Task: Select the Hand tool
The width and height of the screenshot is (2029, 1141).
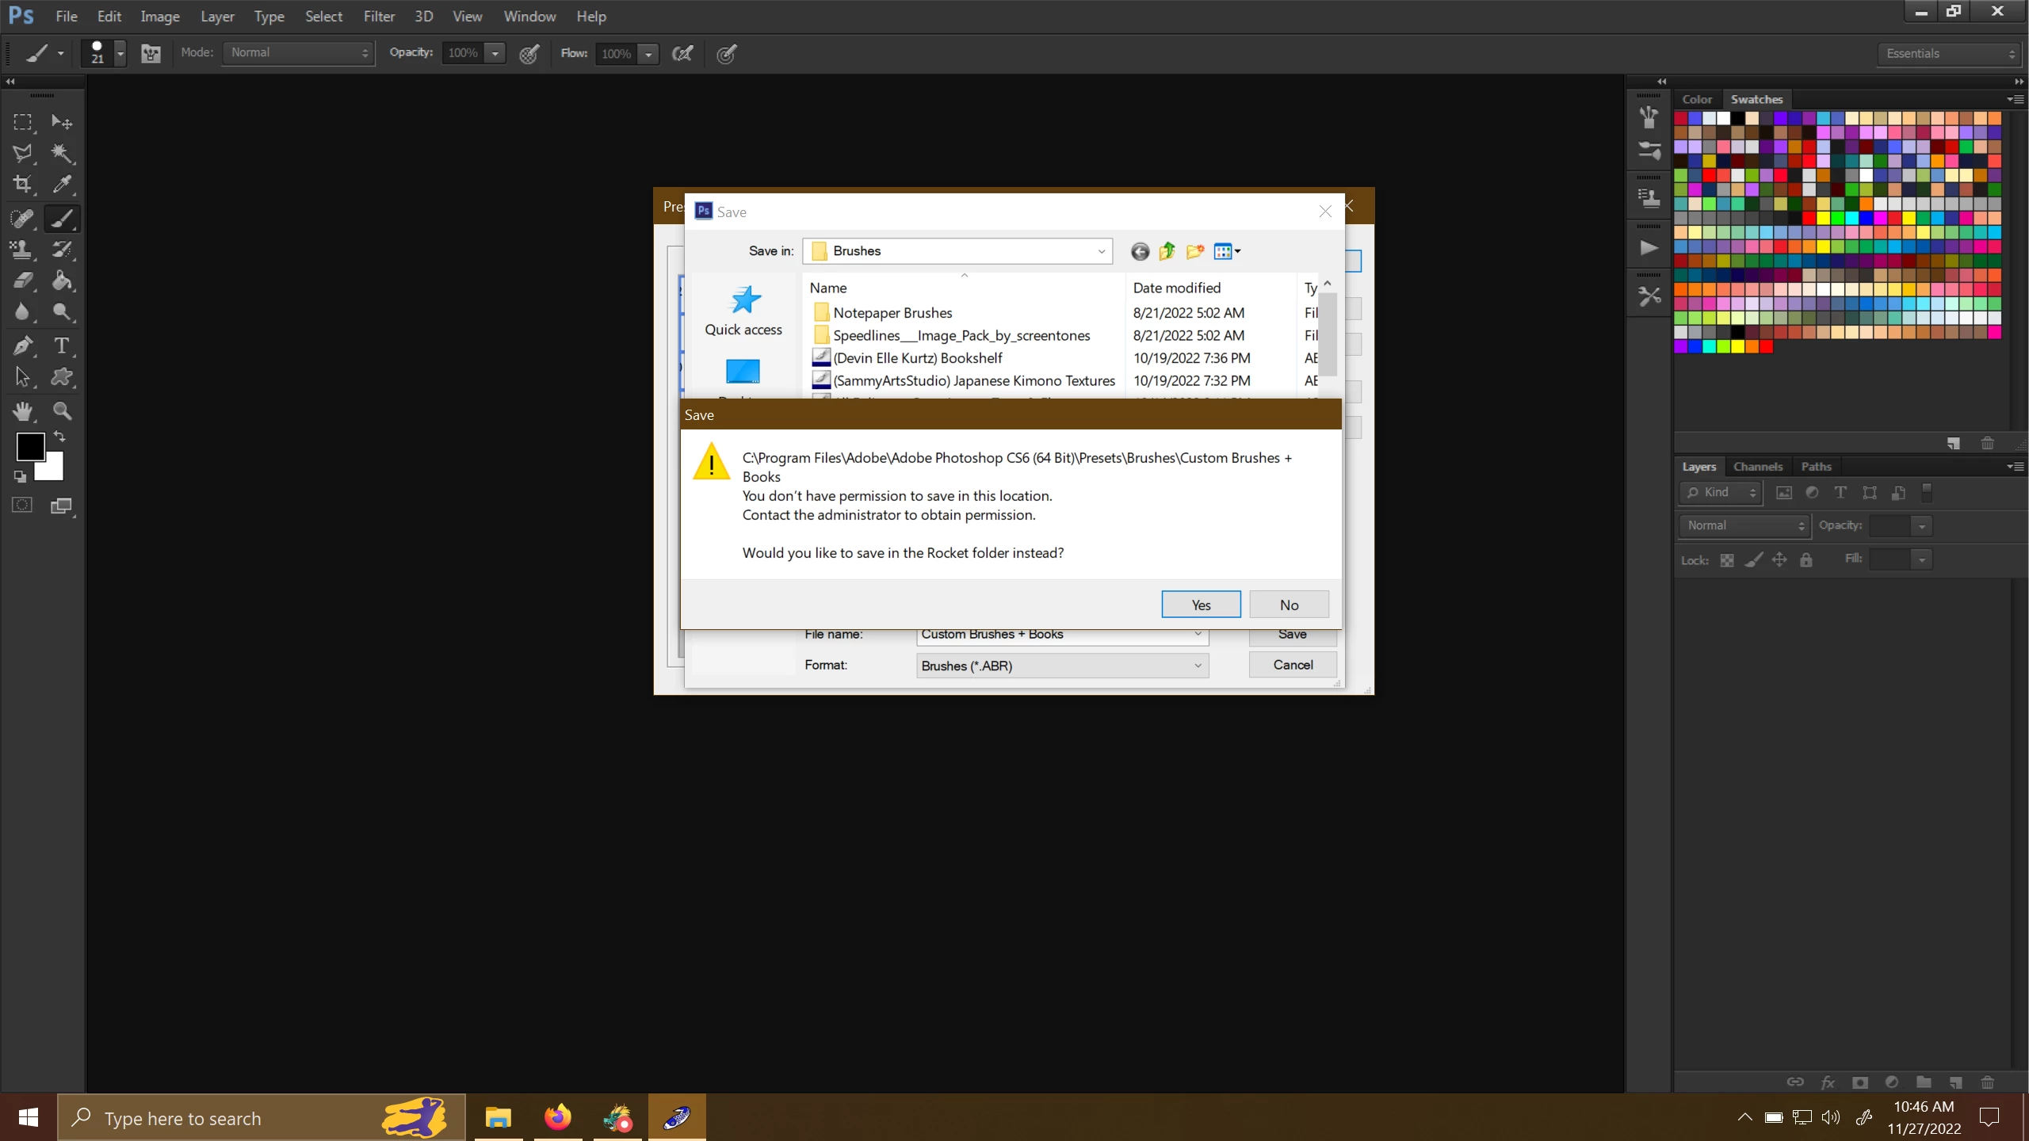Action: (22, 410)
